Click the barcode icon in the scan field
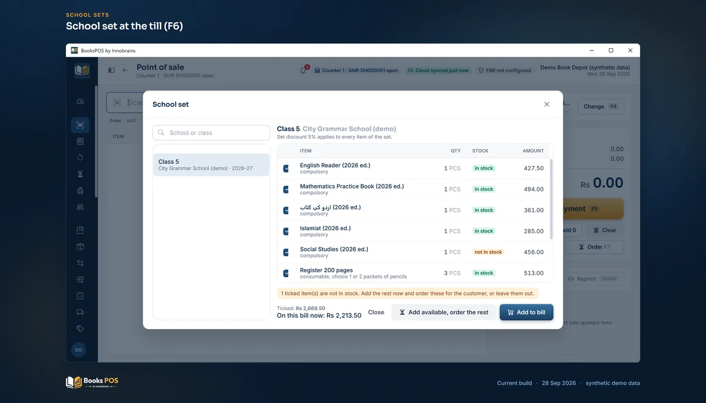The width and height of the screenshot is (706, 403). pyautogui.click(x=117, y=102)
